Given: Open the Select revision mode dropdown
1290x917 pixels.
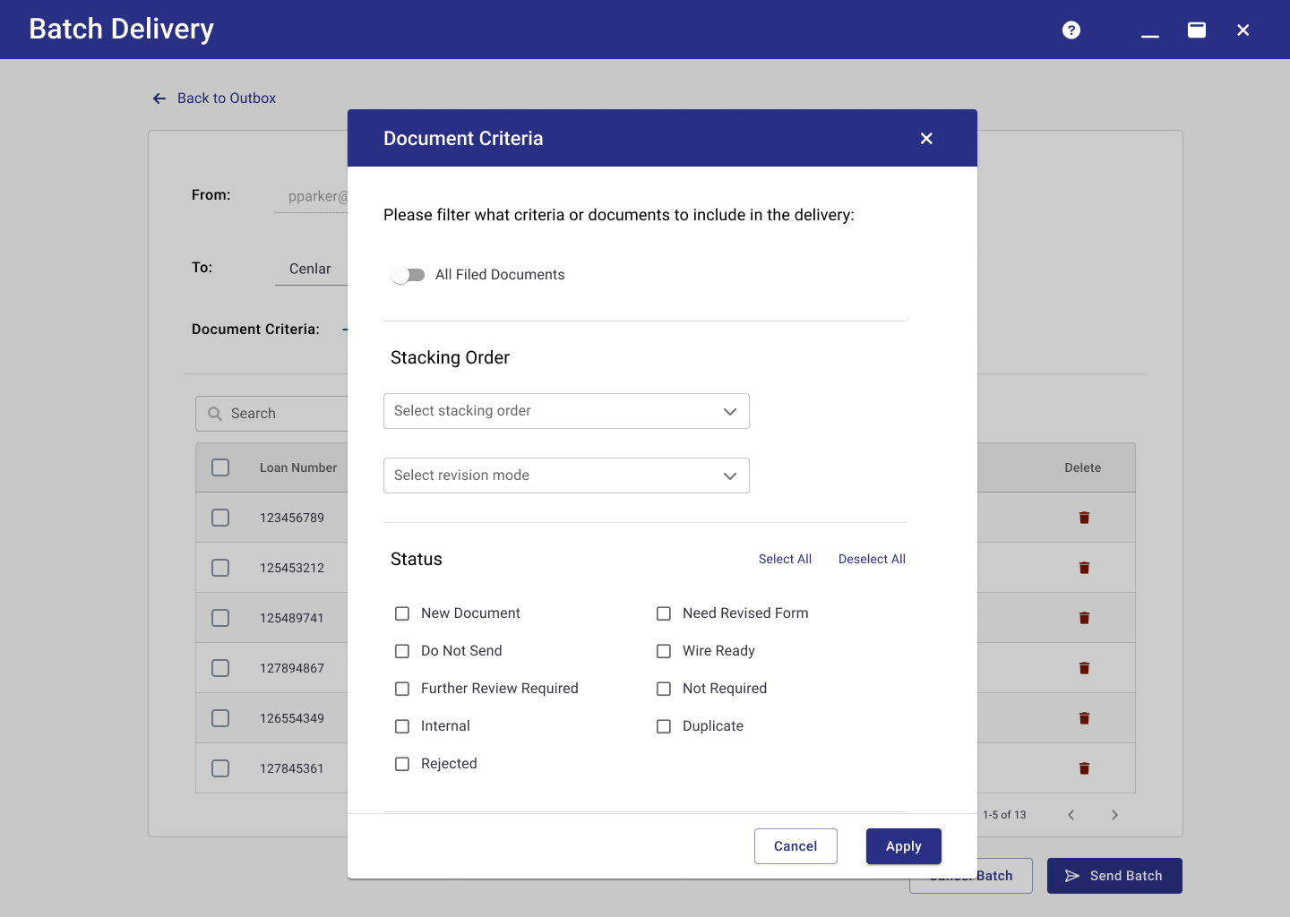Looking at the screenshot, I should pos(566,476).
